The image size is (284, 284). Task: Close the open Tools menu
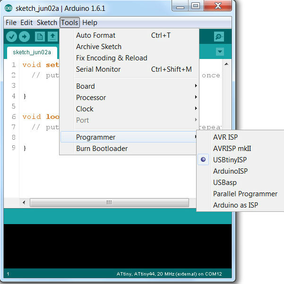coord(69,23)
